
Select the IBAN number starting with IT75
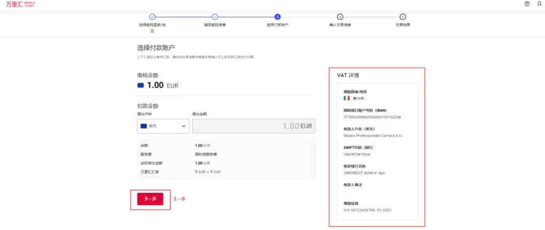point(372,117)
